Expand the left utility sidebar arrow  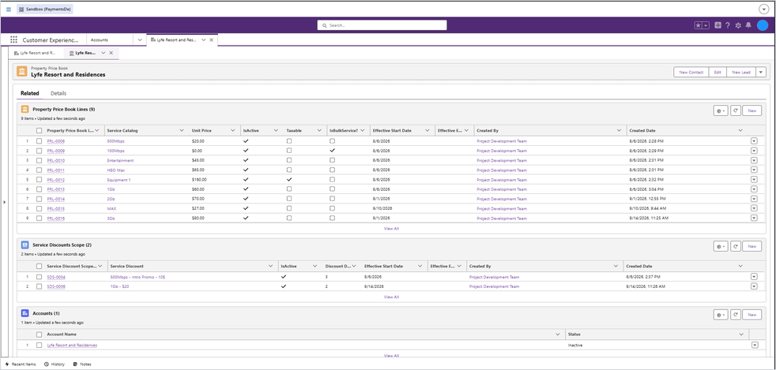pos(4,201)
